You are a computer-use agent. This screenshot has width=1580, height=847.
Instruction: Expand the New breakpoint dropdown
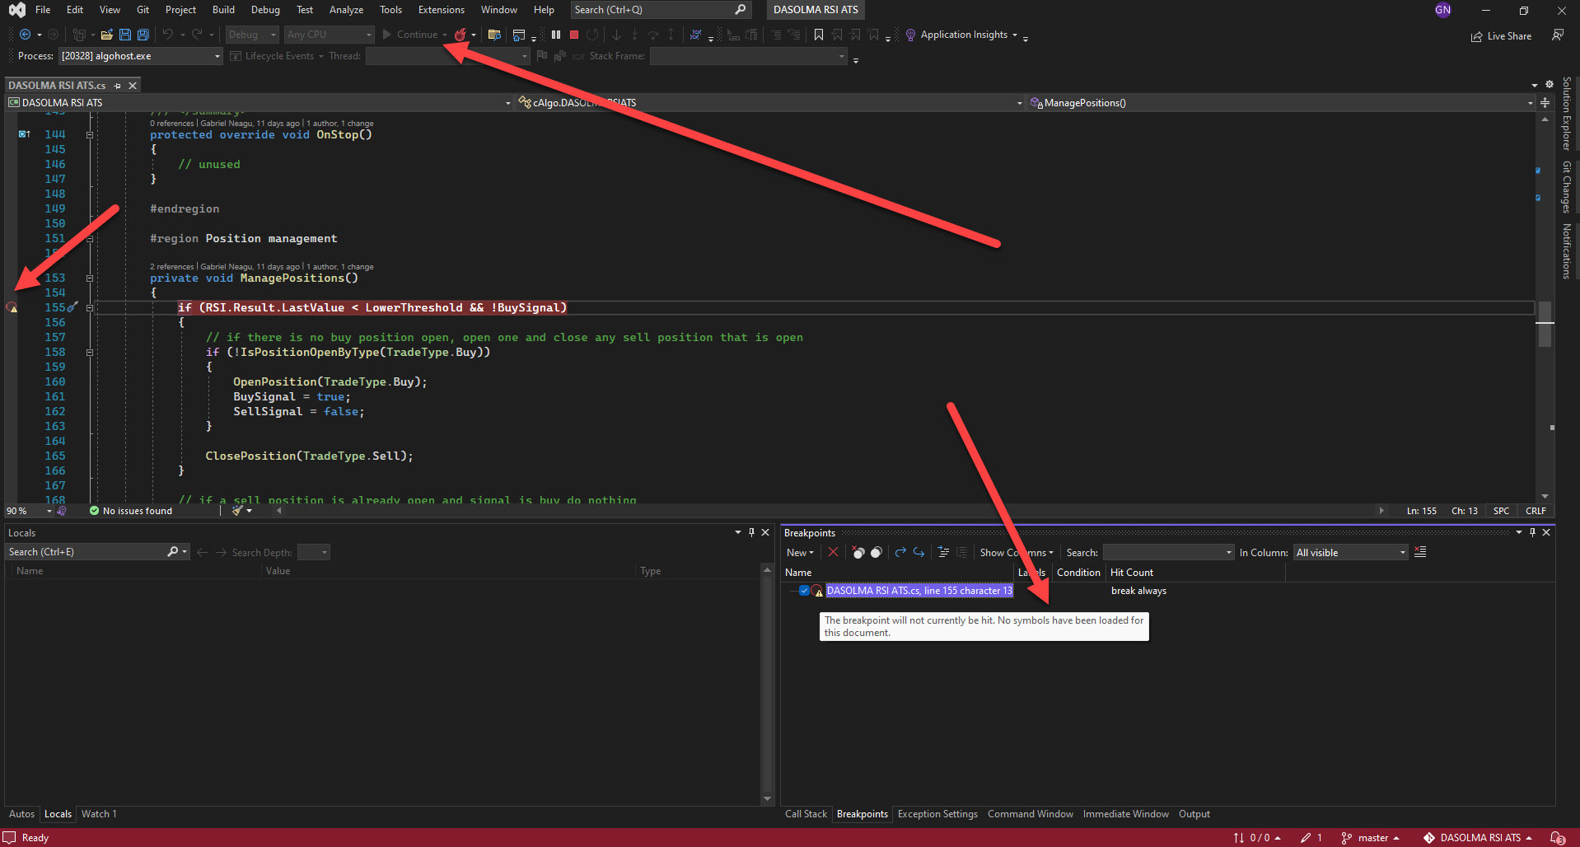800,552
